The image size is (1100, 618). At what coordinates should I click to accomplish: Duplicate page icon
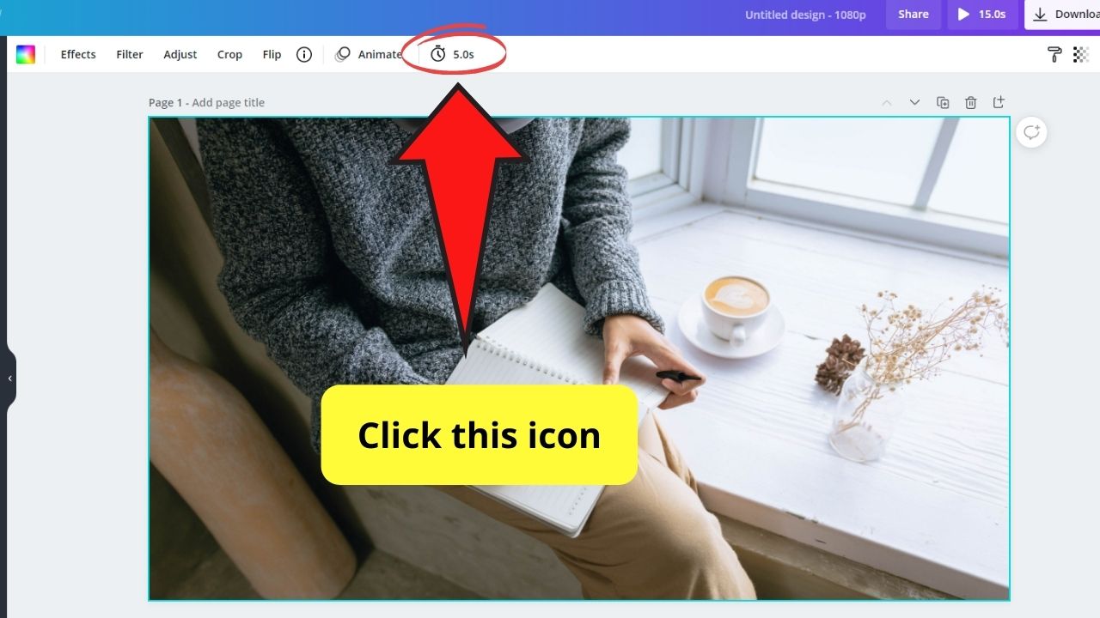tap(943, 102)
